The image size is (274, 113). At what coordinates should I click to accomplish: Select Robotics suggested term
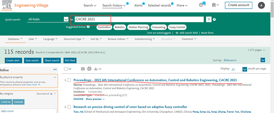(120, 27)
